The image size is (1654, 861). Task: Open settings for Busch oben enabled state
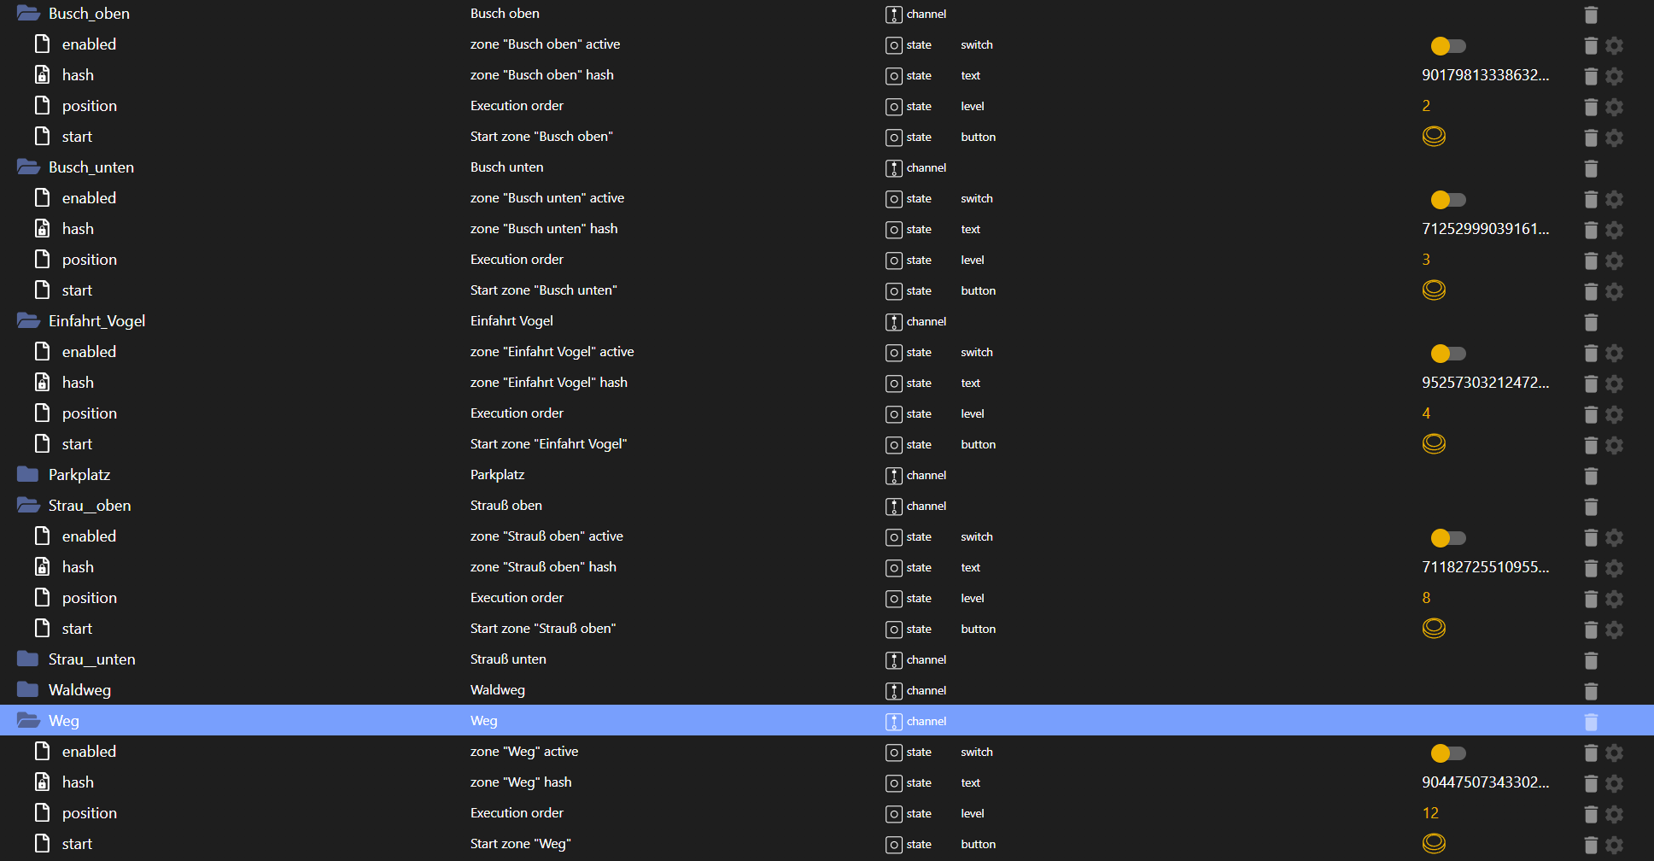click(x=1614, y=45)
